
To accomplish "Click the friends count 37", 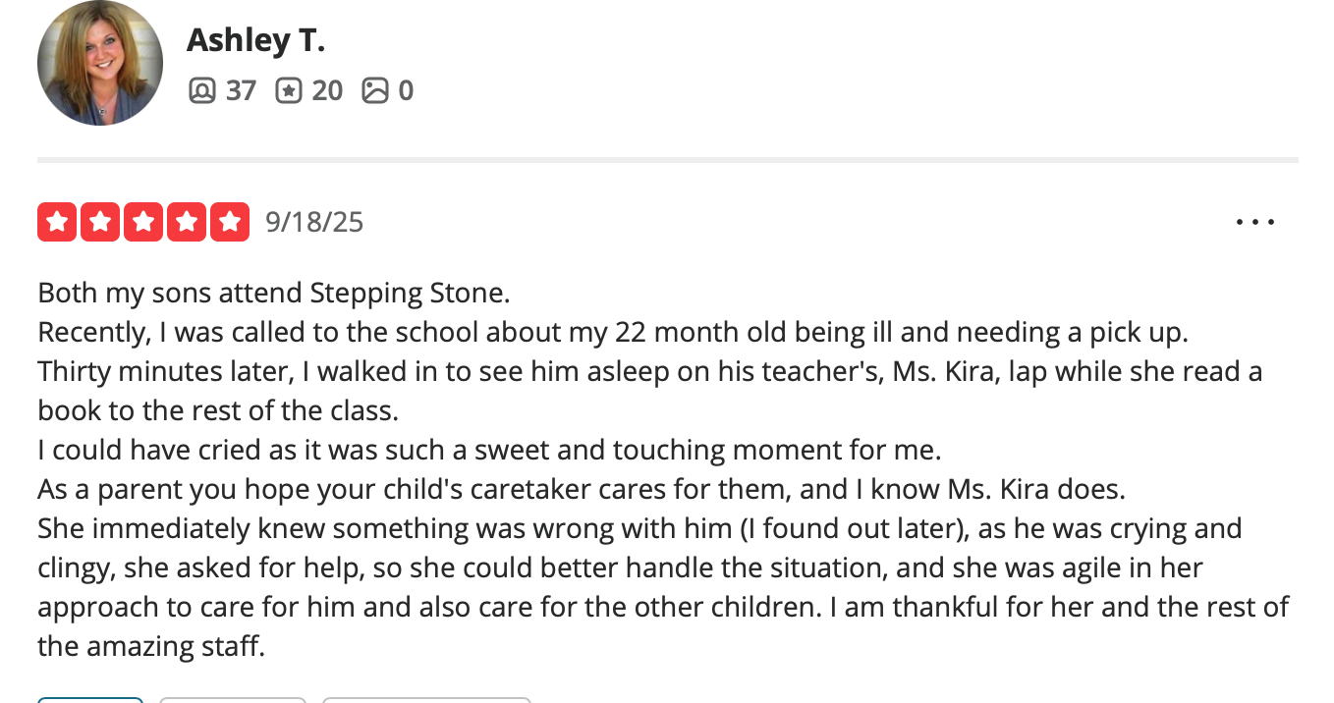I will 241,91.
